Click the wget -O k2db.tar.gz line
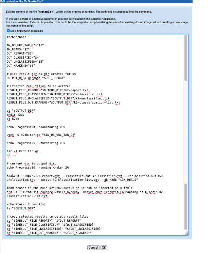Viewport: 217px width, 253px height. tap(41, 135)
